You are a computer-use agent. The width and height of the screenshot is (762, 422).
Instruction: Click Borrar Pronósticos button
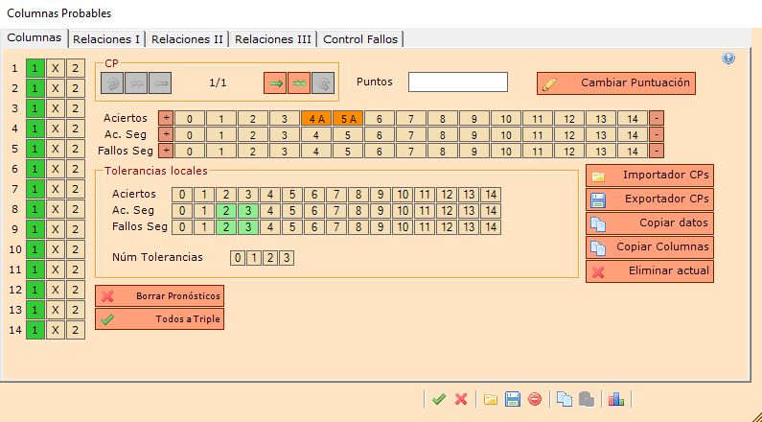coord(159,295)
